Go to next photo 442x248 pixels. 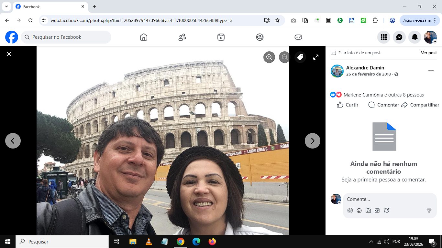(x=312, y=141)
